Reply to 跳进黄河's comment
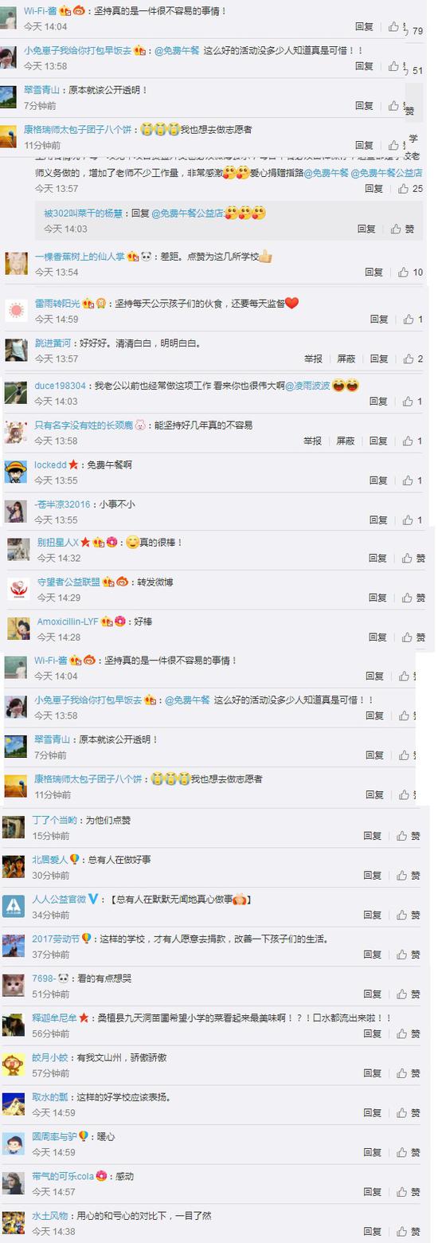This screenshot has width=438, height=1243. [x=379, y=359]
